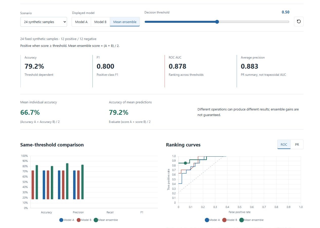320x228 pixels.
Task: Click the "Positive-class F1" caption
Action: tap(107, 75)
